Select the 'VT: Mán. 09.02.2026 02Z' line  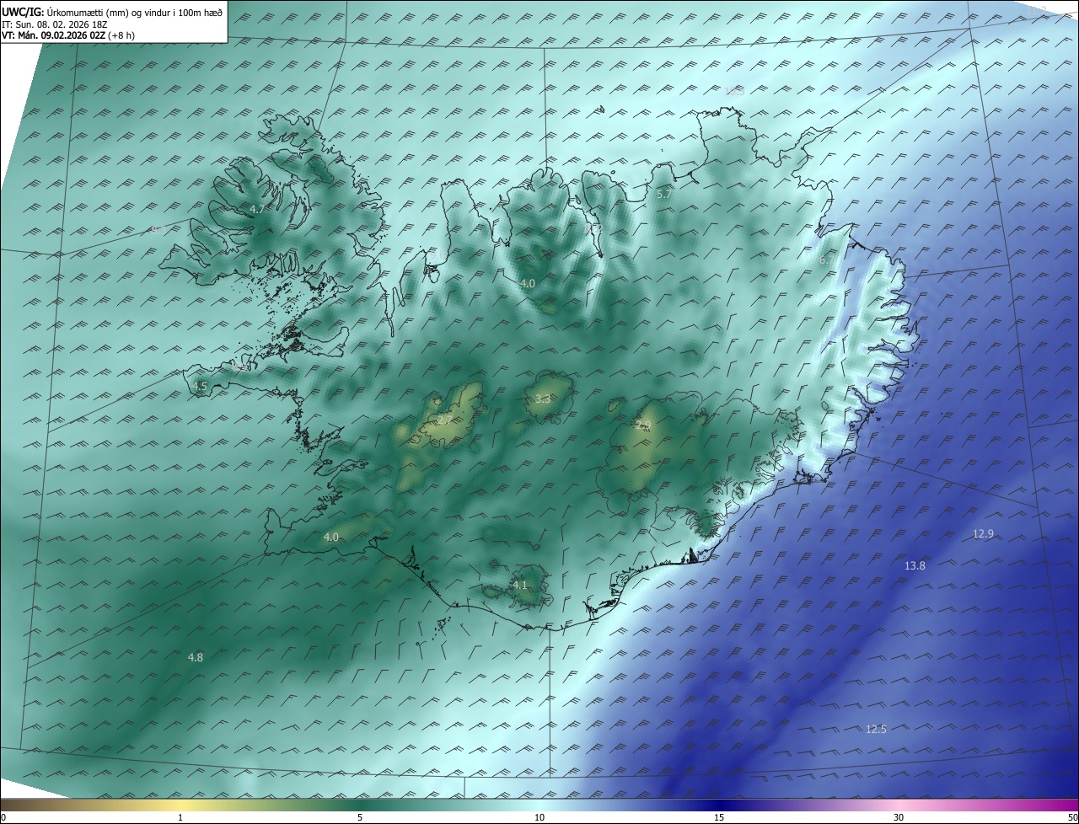click(x=53, y=35)
